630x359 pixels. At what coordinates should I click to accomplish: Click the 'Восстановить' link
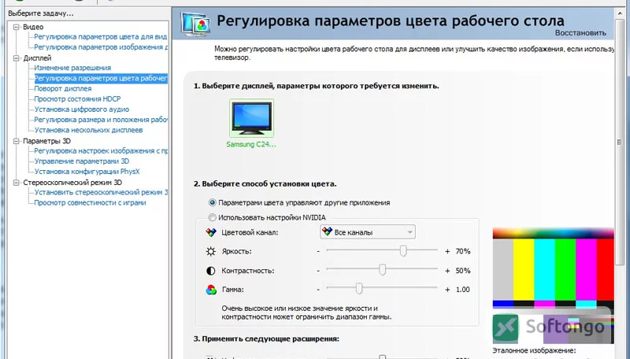(580, 33)
